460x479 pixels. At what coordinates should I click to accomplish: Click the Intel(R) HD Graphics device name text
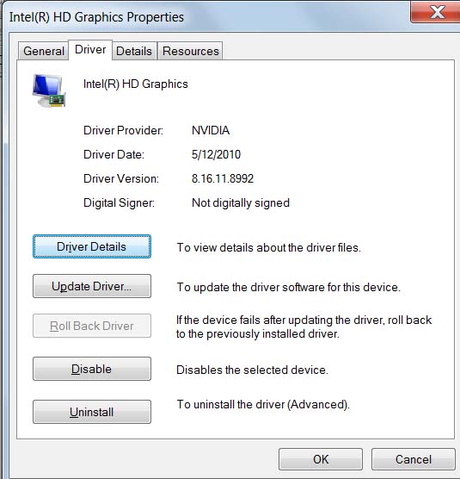[136, 84]
